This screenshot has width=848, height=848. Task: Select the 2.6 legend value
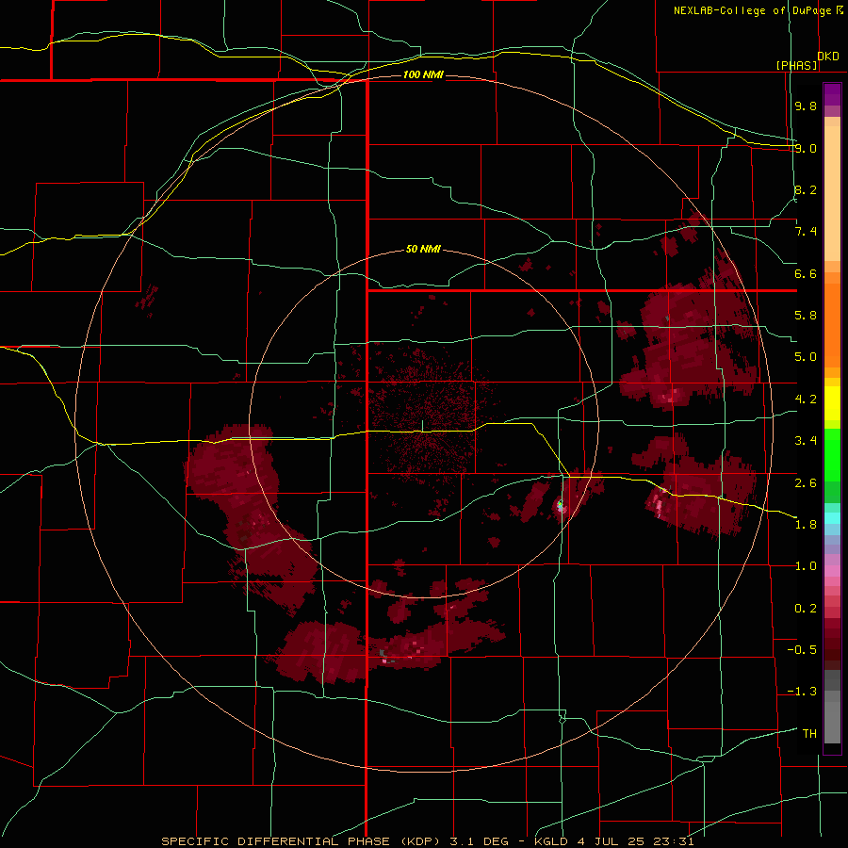[x=806, y=482]
